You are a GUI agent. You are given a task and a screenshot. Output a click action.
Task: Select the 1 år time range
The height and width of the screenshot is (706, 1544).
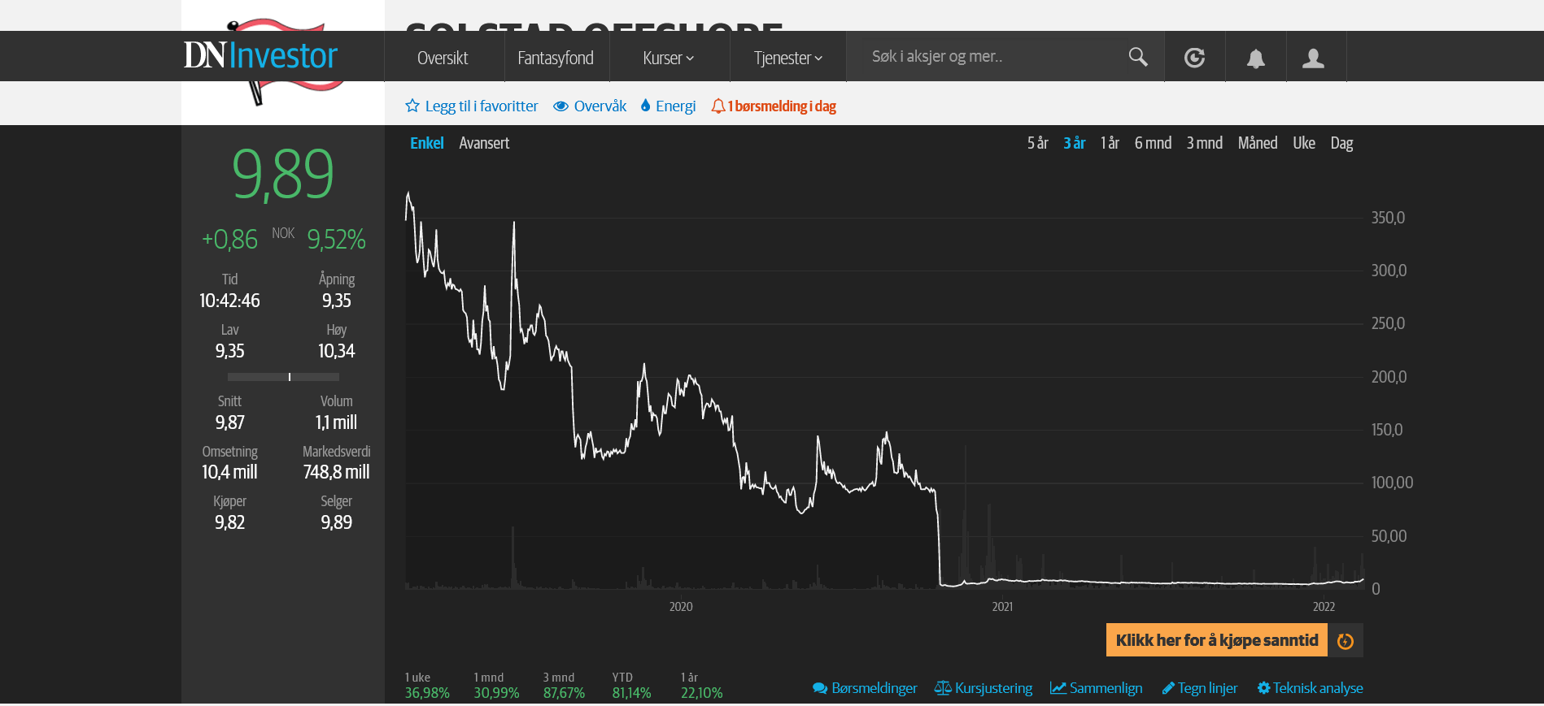1110,143
